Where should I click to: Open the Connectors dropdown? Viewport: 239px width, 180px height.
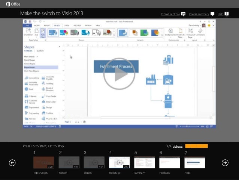click(200, 33)
